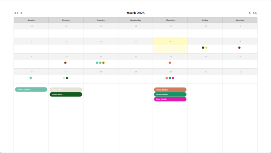The image size is (271, 153).
Task: Click the orange dot on March 20
Action: [x=166, y=78]
